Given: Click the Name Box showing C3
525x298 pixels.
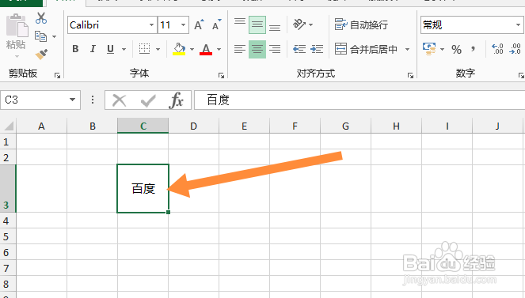Looking at the screenshot, I should pos(35,100).
